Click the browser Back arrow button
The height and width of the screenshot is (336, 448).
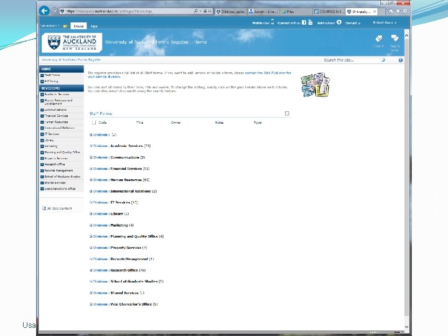pyautogui.click(x=44, y=11)
